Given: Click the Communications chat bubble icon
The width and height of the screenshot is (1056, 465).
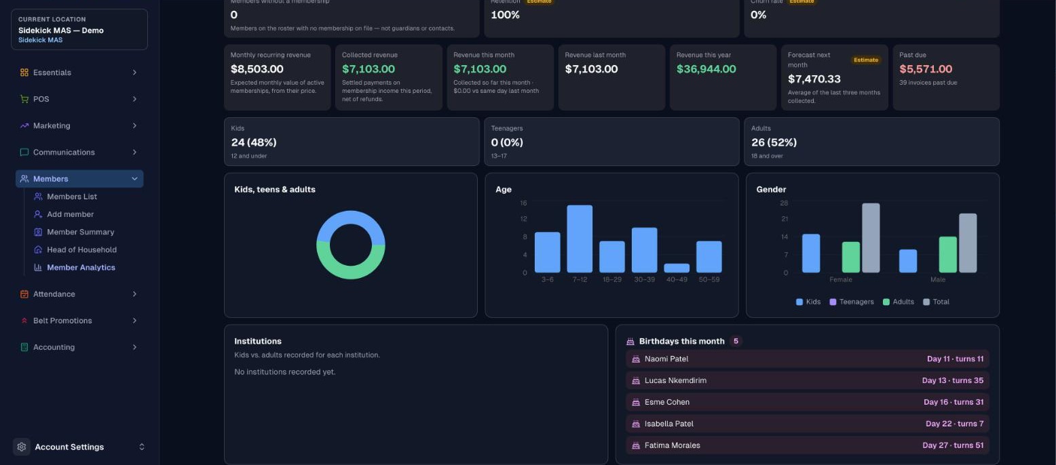Looking at the screenshot, I should 24,153.
